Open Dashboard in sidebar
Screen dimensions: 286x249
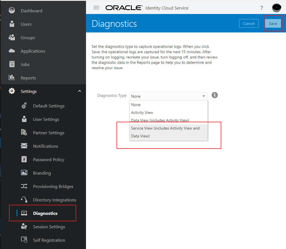coord(31,11)
